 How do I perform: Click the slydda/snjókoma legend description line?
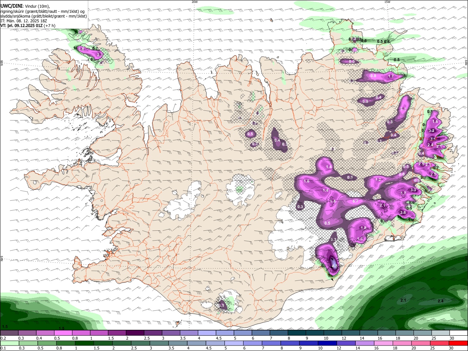coord(44,16)
